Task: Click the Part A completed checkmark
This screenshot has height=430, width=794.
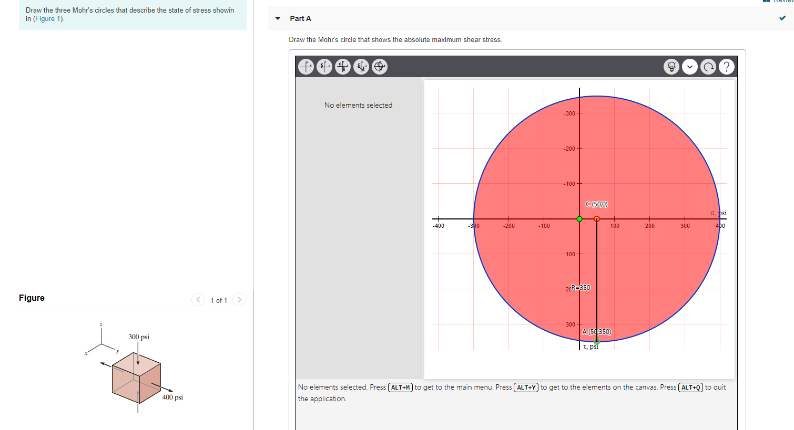Action: tap(782, 18)
